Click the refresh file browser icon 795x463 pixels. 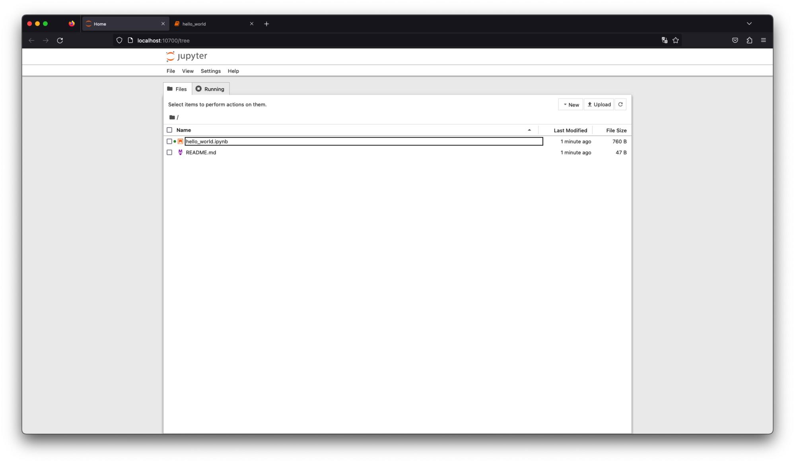tap(620, 105)
